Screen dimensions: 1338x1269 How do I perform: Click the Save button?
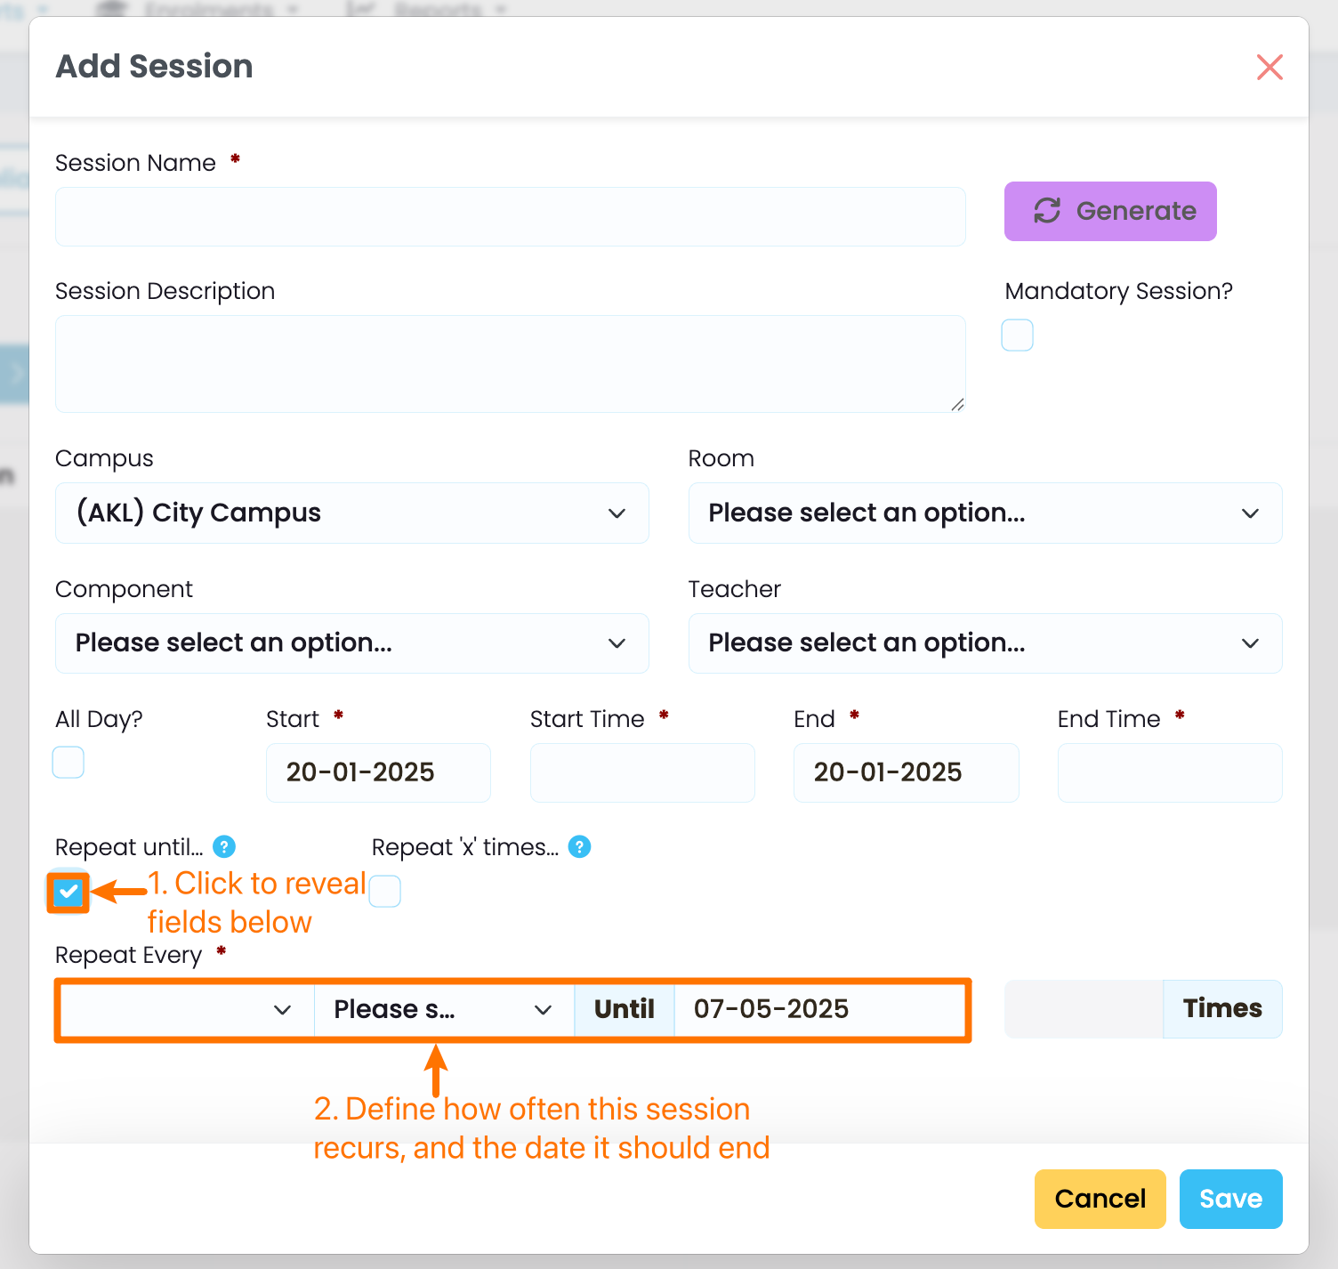click(x=1230, y=1199)
